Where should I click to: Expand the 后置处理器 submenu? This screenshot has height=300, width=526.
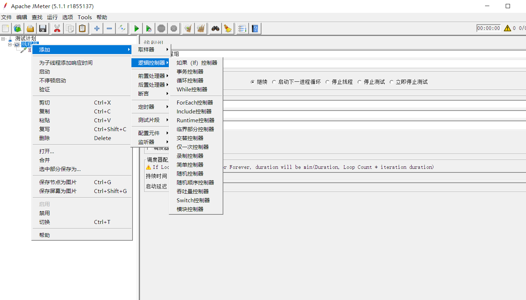pos(151,85)
